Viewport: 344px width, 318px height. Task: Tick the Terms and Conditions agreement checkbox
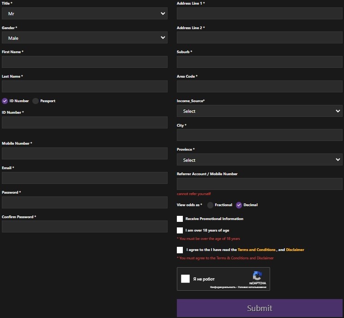(180, 250)
